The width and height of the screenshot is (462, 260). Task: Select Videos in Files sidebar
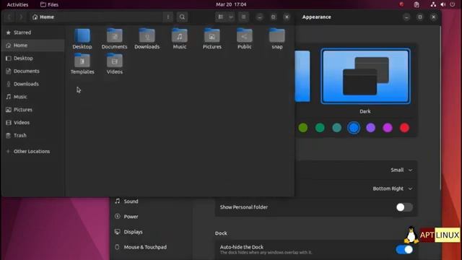(x=33, y=123)
